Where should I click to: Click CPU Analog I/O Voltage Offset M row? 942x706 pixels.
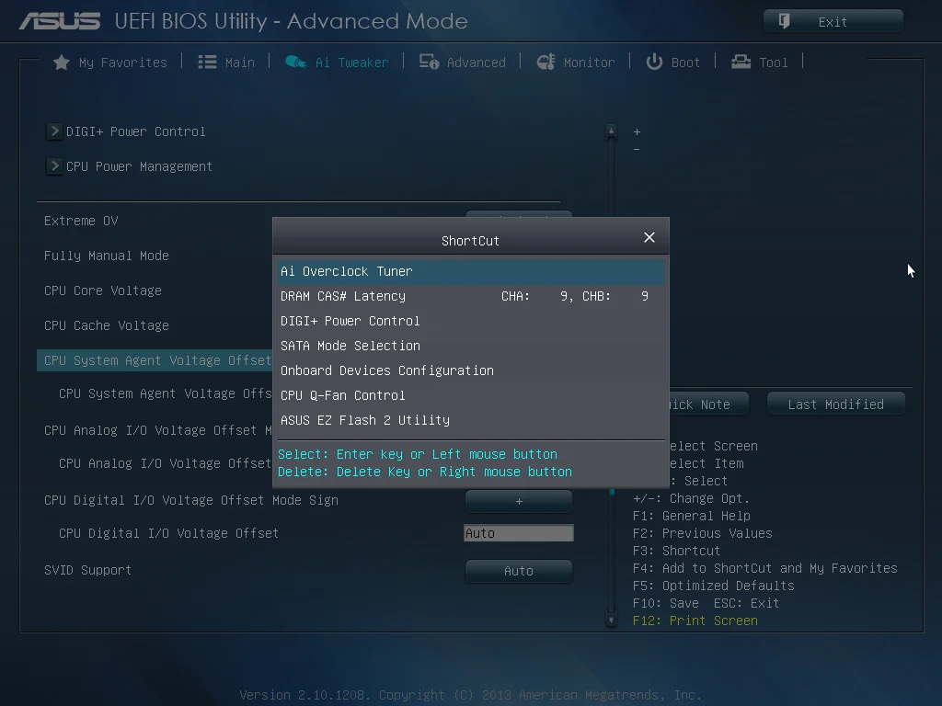(158, 430)
